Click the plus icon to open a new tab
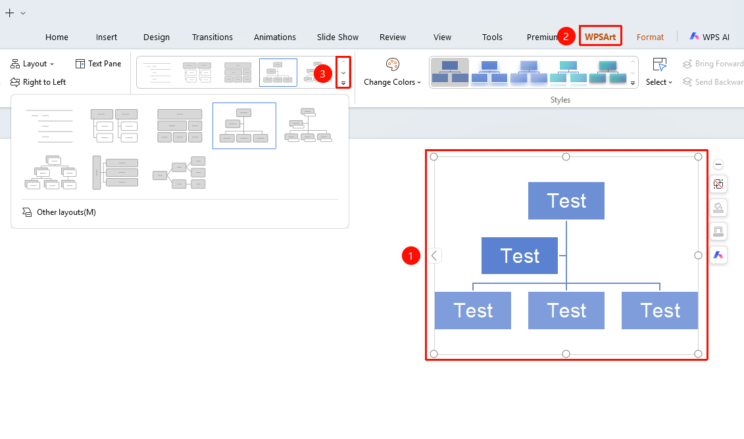This screenshot has height=439, width=744. point(9,12)
